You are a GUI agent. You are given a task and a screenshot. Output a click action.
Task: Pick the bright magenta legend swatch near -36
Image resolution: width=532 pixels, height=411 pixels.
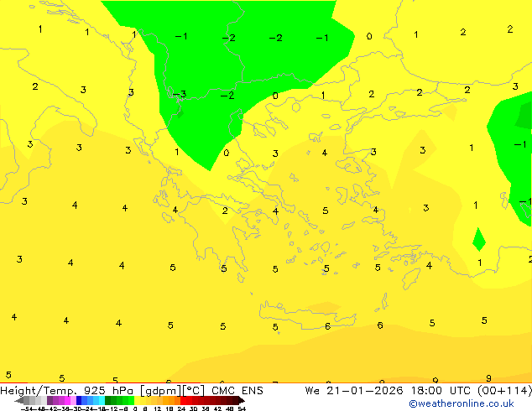coord(67,400)
